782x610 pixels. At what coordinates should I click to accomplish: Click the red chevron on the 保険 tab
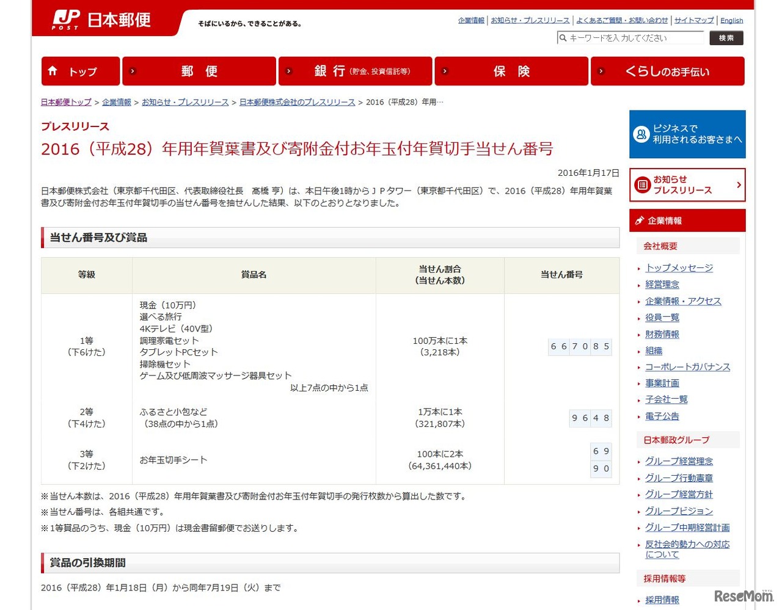tap(444, 71)
